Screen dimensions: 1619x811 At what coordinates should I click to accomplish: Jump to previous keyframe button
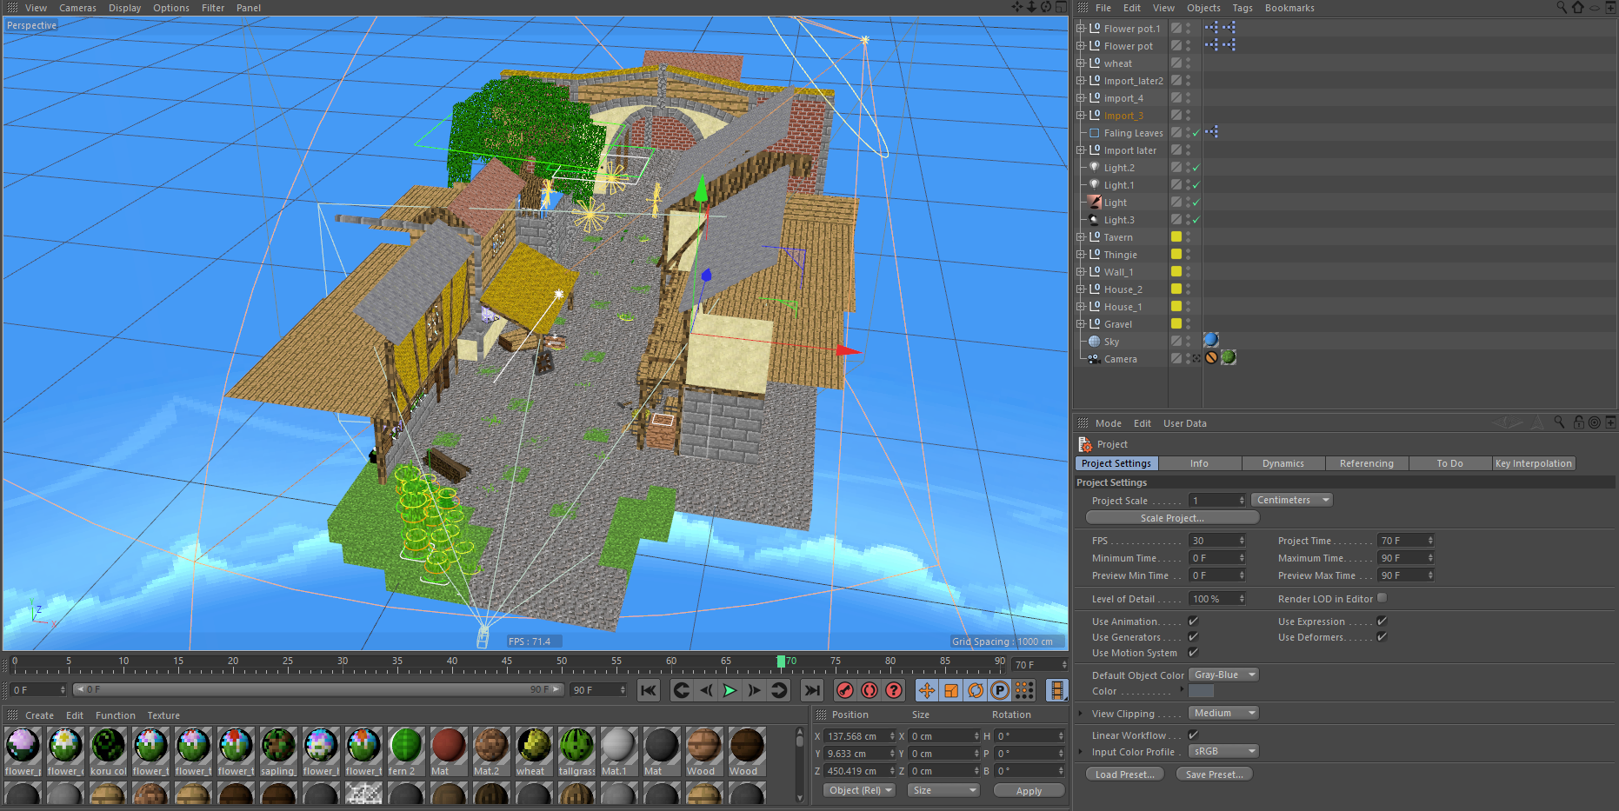[682, 690]
